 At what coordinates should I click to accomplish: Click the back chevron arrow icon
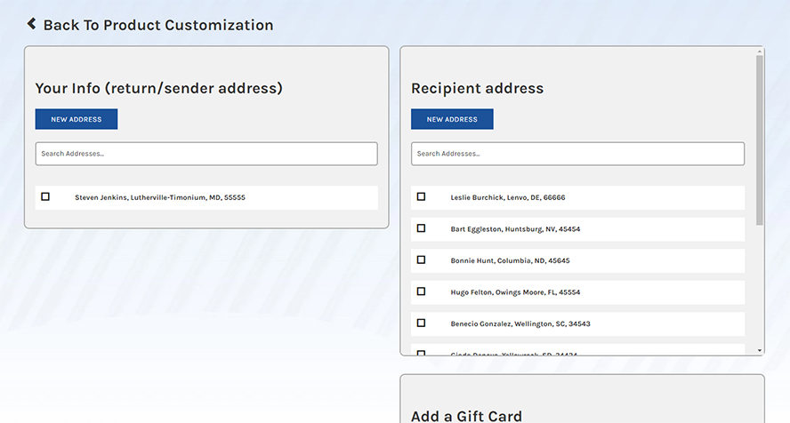coord(31,24)
